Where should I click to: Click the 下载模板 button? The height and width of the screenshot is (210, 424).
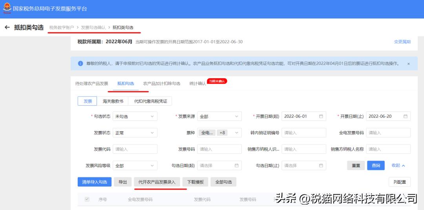195,182
